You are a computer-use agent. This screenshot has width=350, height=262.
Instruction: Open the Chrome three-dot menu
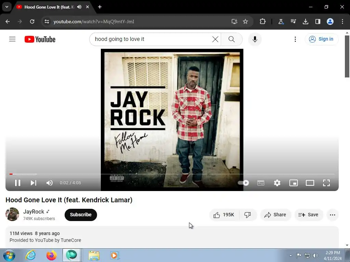tap(342, 21)
